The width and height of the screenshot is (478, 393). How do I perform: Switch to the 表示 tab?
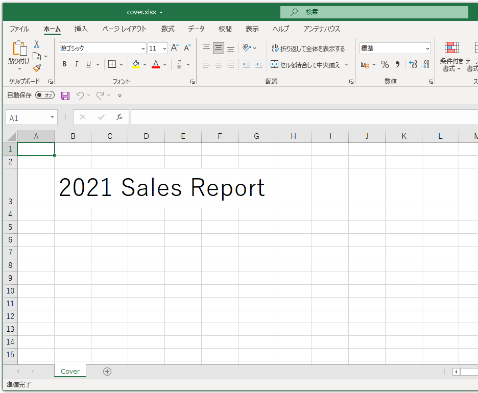coord(252,29)
